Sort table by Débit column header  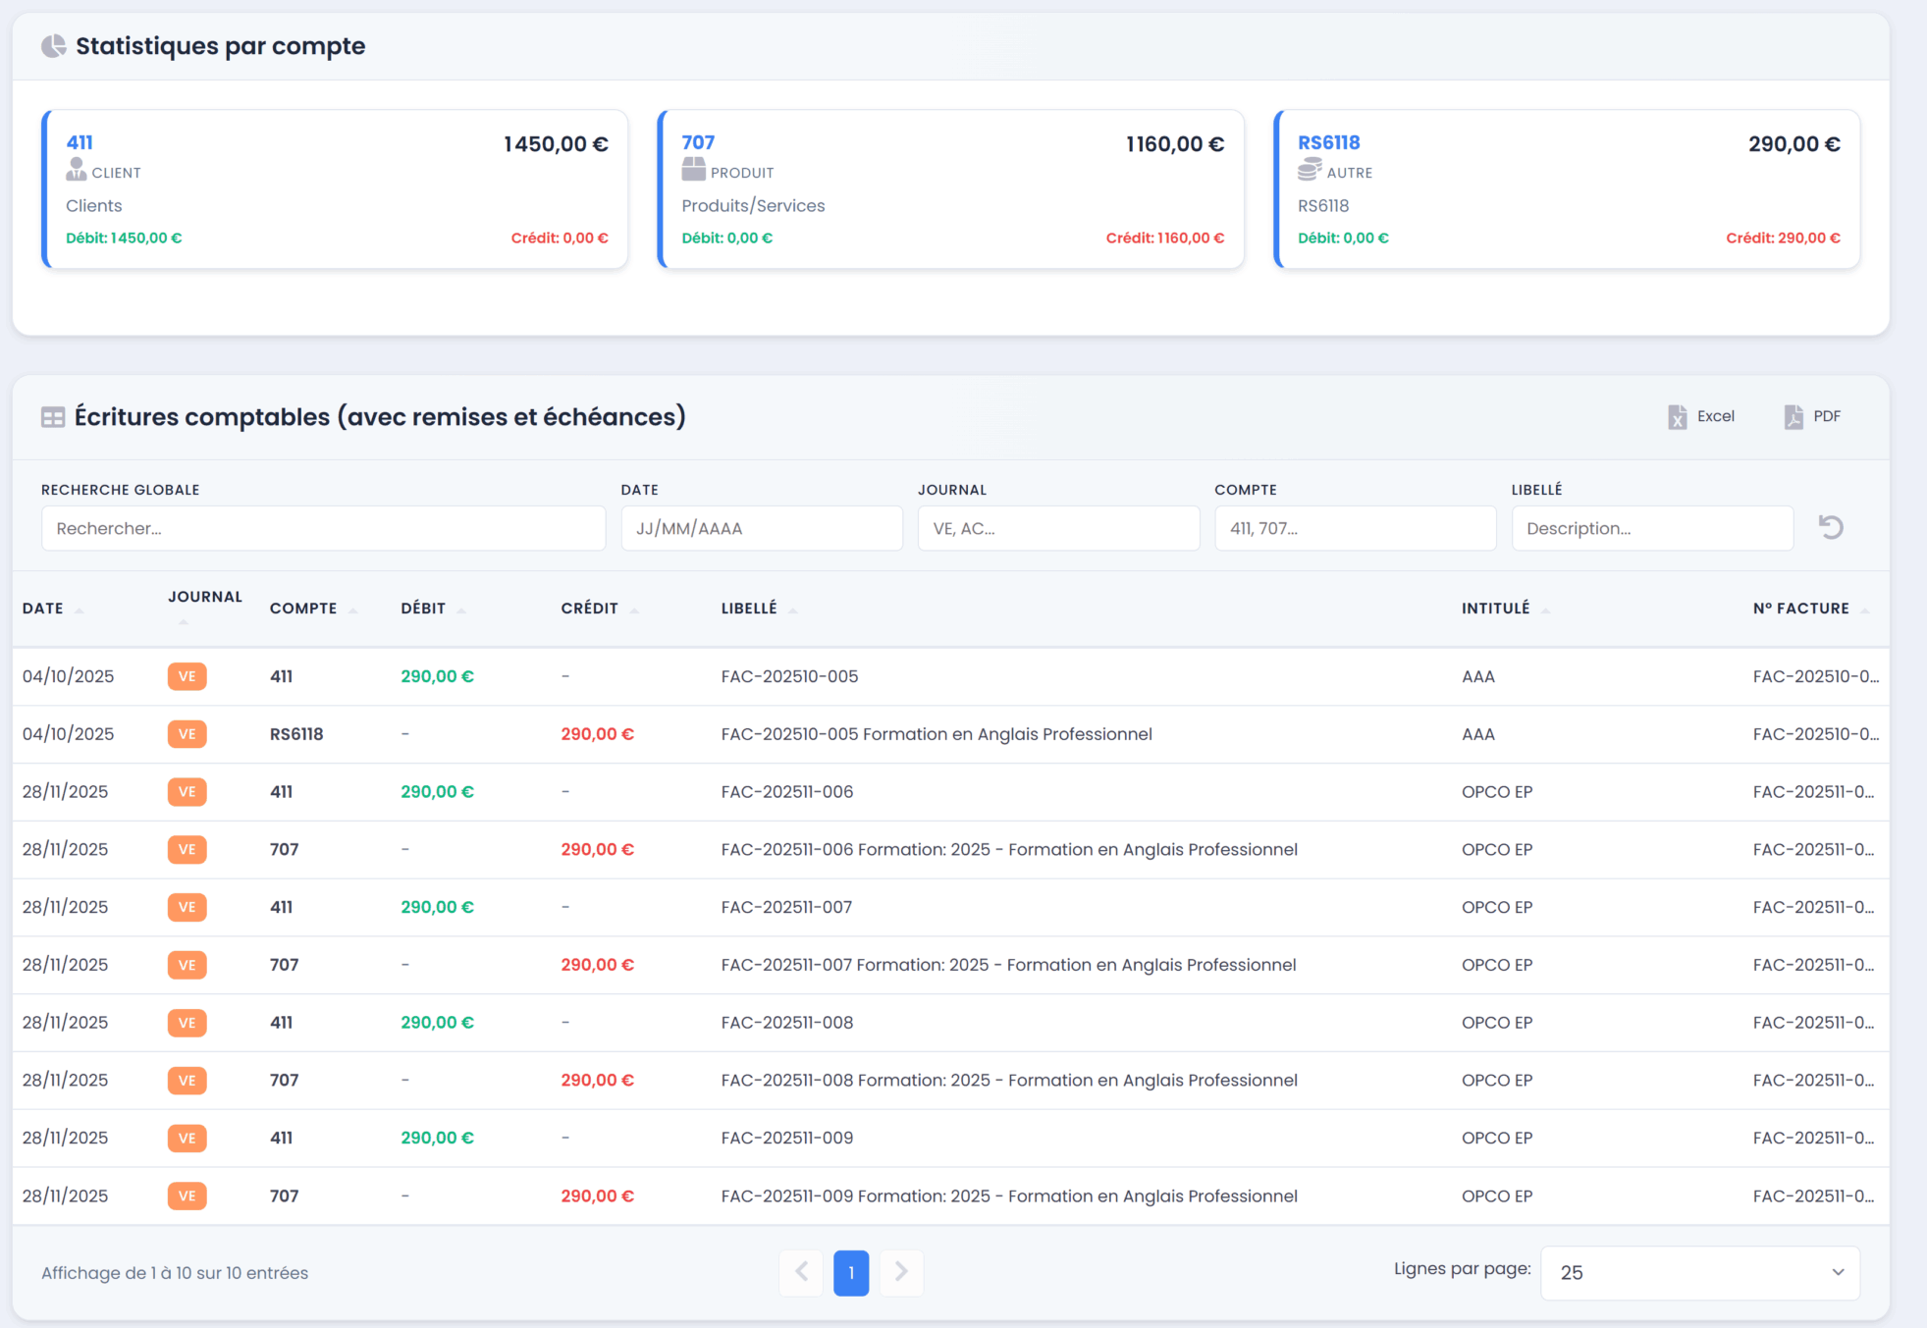(x=423, y=609)
